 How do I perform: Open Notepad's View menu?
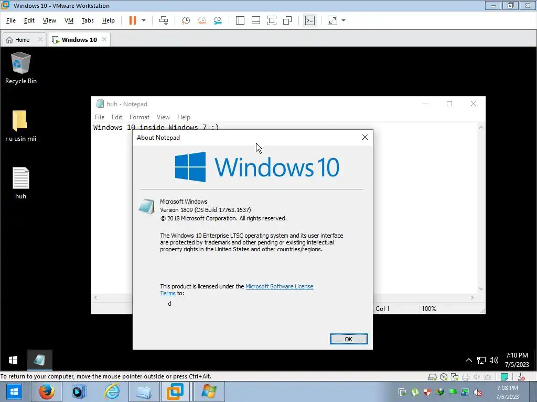click(164, 117)
